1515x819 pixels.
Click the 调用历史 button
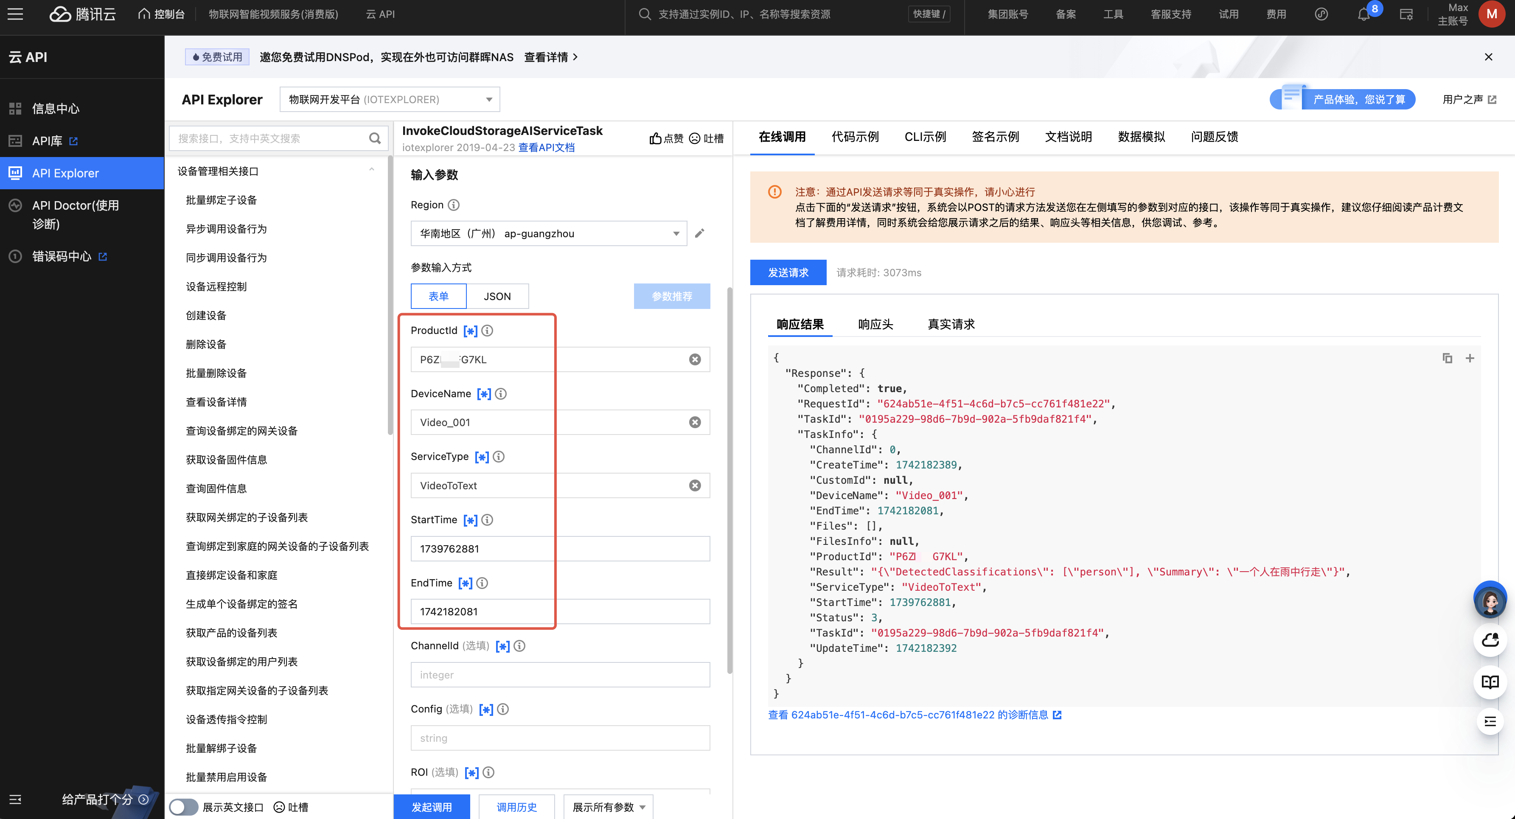tap(516, 807)
